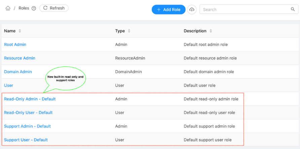The height and width of the screenshot is (149, 300).
Task: Sort roles by the Name column arrows
Action: pos(20,31)
